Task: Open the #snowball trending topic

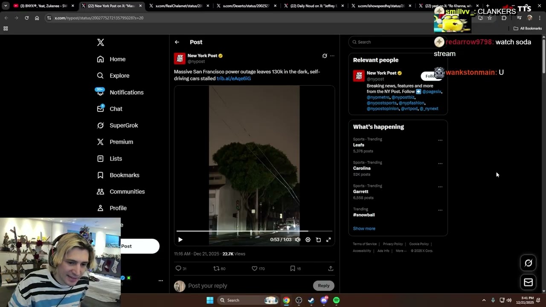Action: click(364, 215)
